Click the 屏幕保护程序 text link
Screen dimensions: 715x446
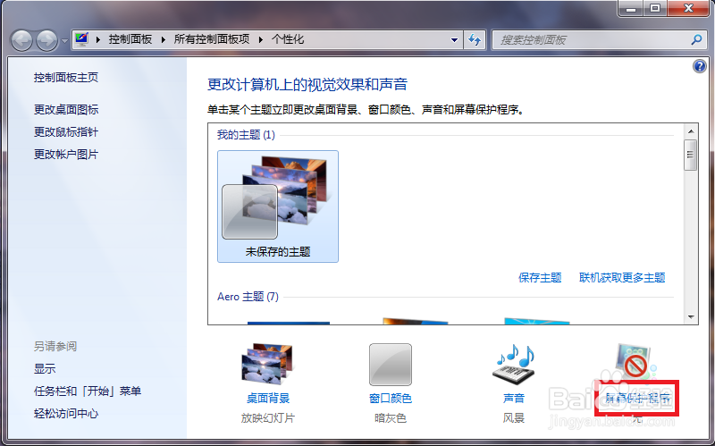click(x=637, y=398)
